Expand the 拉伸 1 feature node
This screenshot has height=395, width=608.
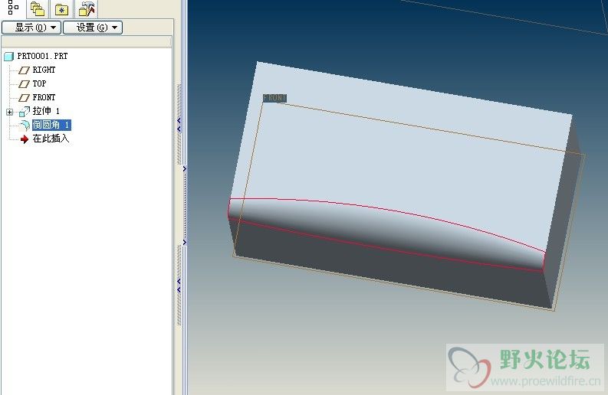(10, 112)
